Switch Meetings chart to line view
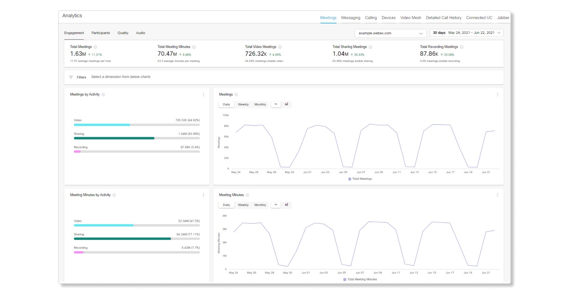The height and width of the screenshot is (294, 569). pyautogui.click(x=276, y=104)
